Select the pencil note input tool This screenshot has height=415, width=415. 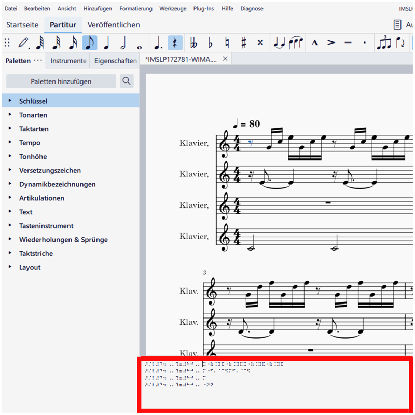pos(23,43)
